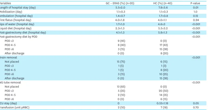Select the 'ICU stay (day)' row label
The height and width of the screenshot is (110, 208).
(x=8, y=103)
